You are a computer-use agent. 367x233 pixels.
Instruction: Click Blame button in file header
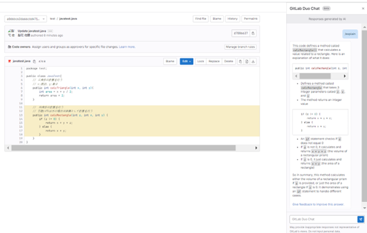tap(170, 61)
